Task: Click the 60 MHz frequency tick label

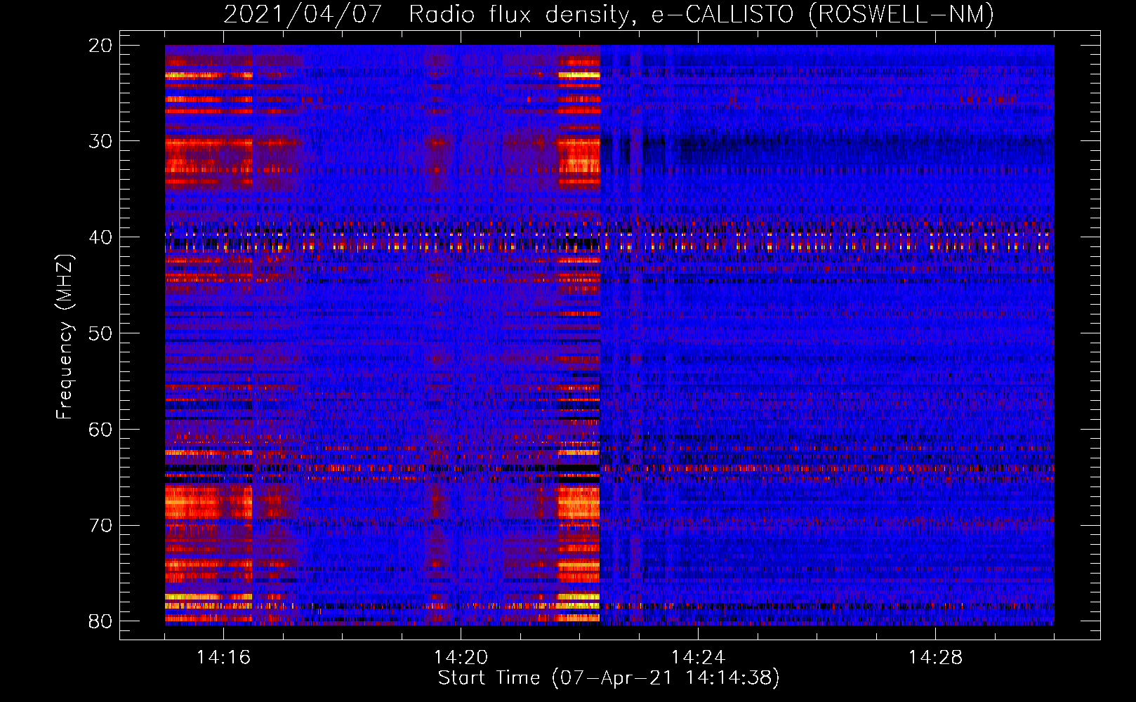Action: click(x=100, y=430)
